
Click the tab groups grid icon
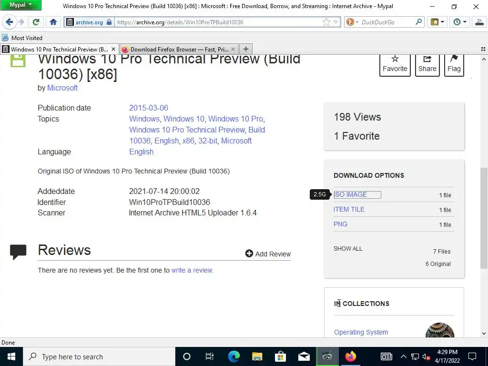click(483, 49)
